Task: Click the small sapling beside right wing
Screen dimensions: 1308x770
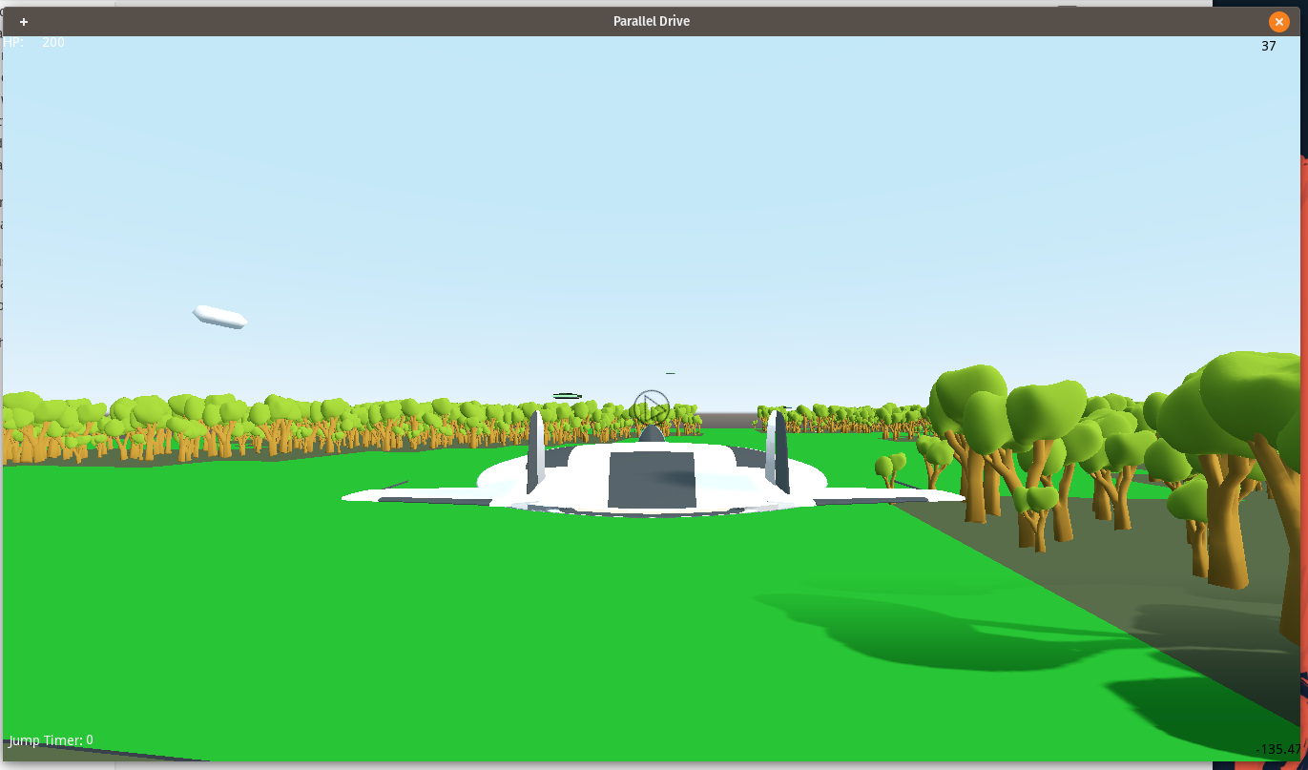Action: point(891,470)
